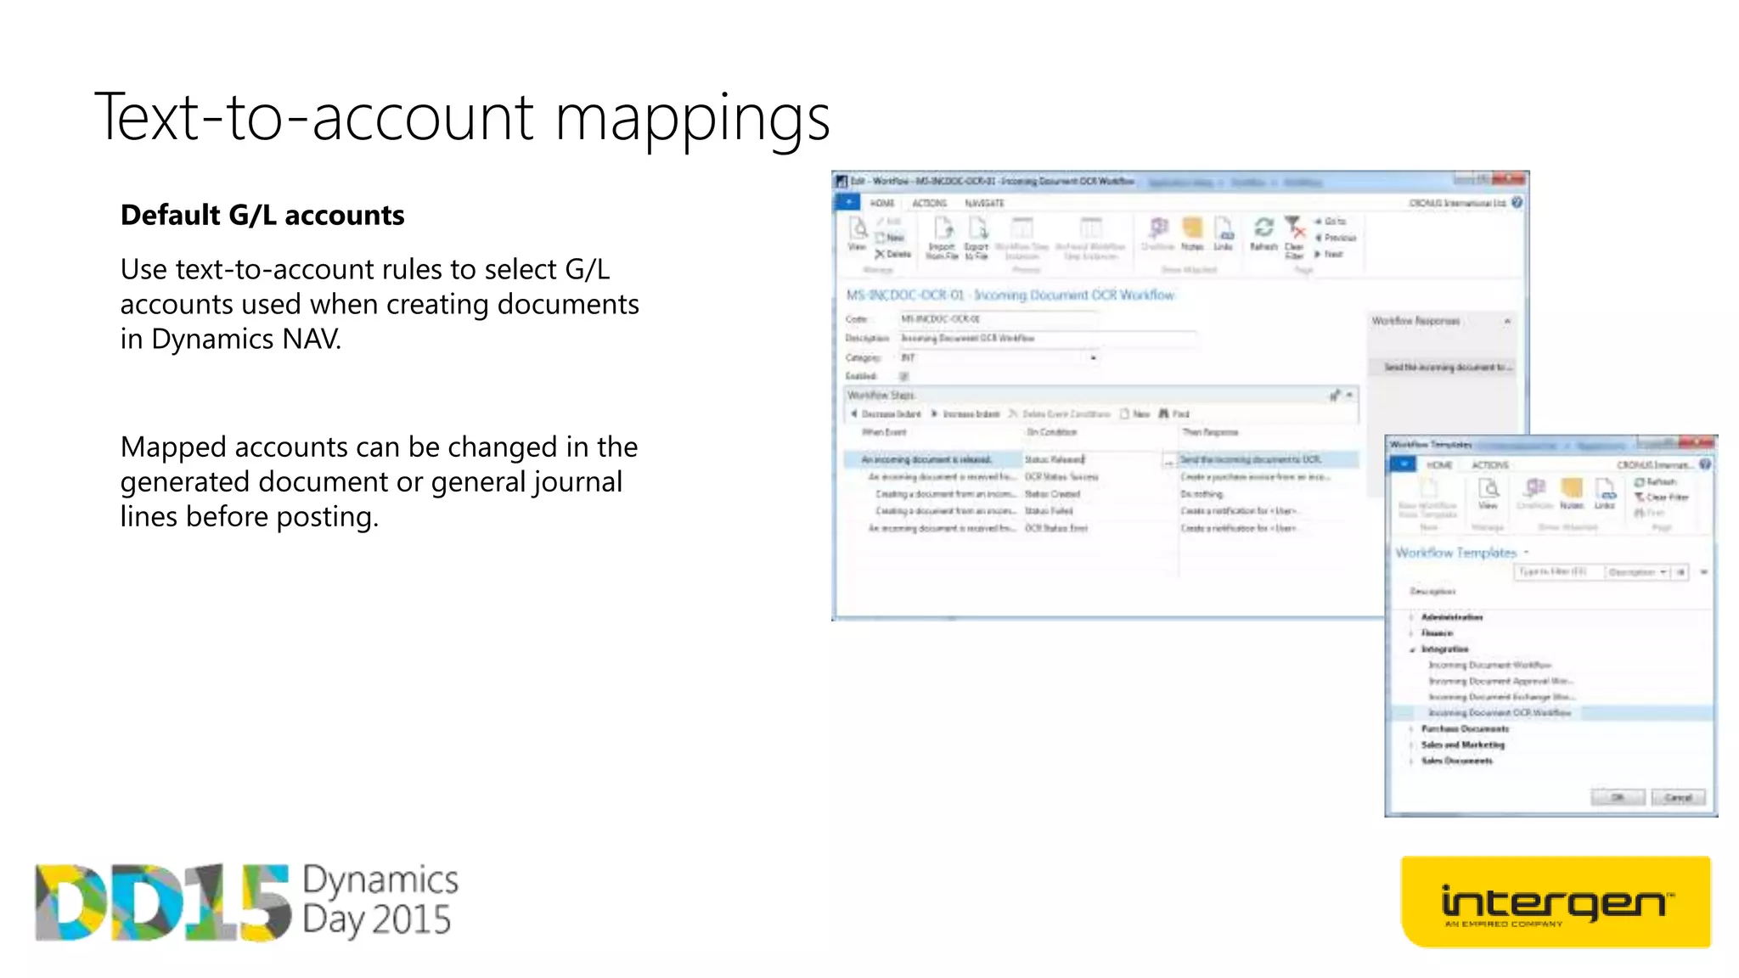Viewport: 1739px width, 978px height.
Task: Click New in the Workflow Steps toolbar
Action: (1135, 414)
